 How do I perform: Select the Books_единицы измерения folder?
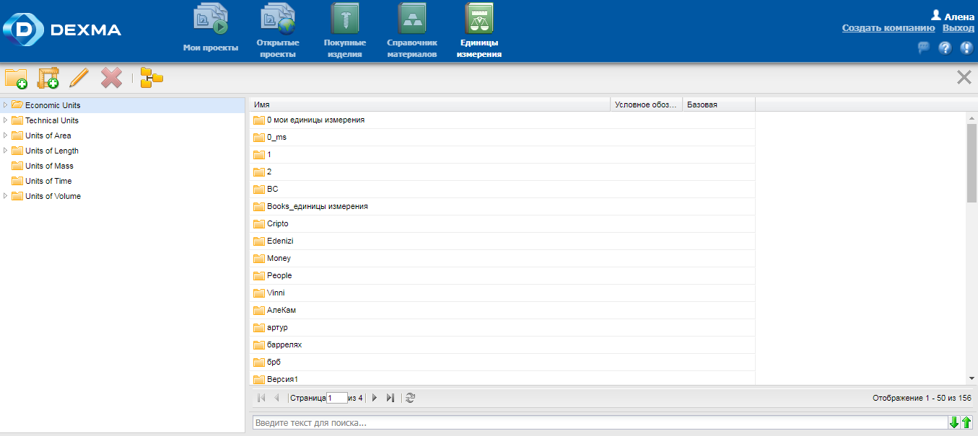[502, 206]
